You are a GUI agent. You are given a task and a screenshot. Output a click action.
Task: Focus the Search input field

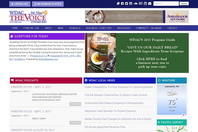click(x=166, y=4)
